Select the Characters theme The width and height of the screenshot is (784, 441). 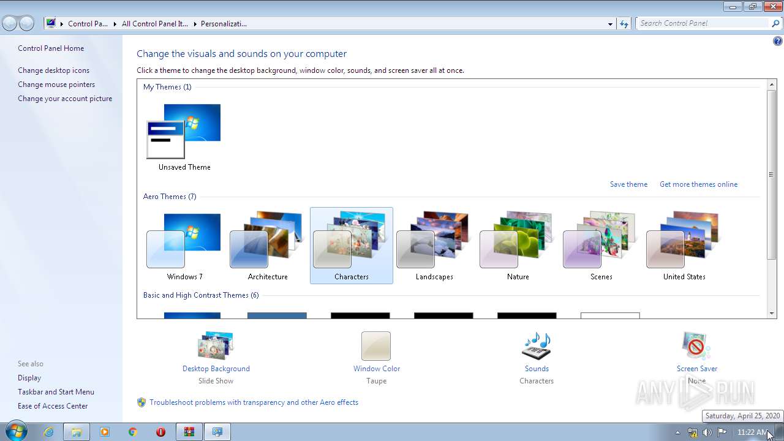pos(352,245)
